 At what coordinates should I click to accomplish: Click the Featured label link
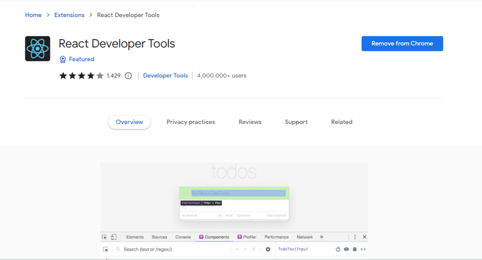click(x=82, y=59)
